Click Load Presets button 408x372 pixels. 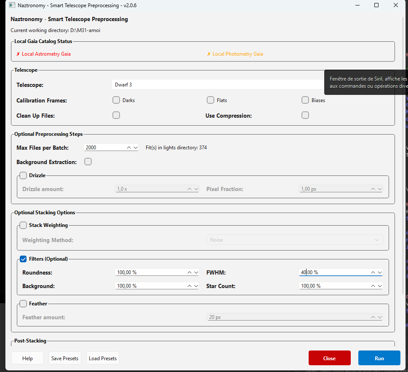103,358
